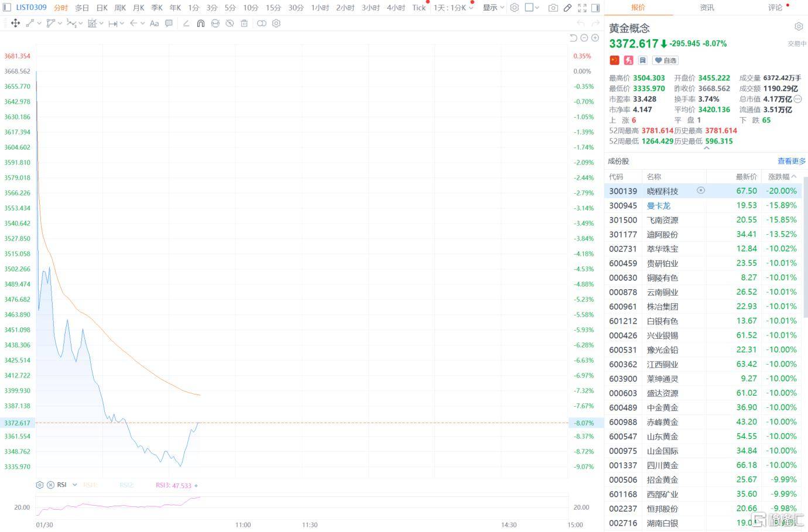
Task: Toggle hide drawings eye icon
Action: coord(230,23)
